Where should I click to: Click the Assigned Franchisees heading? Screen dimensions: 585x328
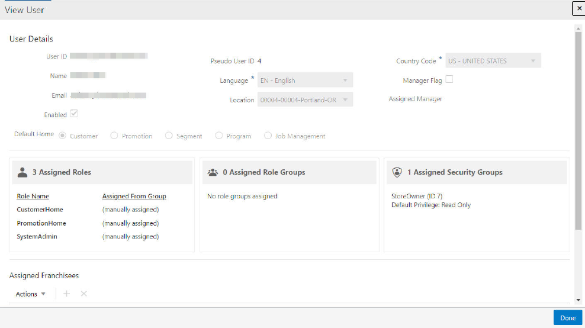click(x=44, y=275)
